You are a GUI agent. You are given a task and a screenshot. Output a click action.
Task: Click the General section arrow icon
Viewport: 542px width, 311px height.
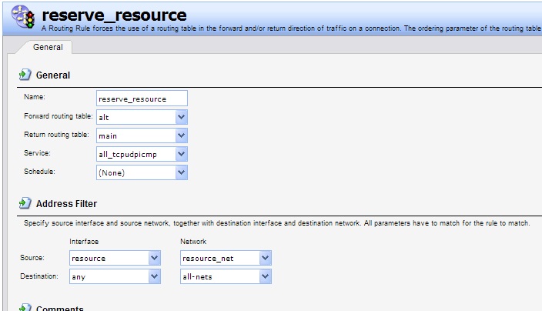(24, 75)
